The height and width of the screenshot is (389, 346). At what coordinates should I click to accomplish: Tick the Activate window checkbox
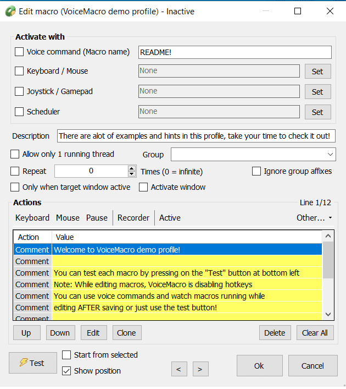pyautogui.click(x=143, y=187)
